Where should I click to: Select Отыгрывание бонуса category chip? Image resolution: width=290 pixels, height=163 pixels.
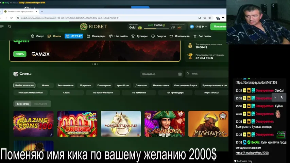pyautogui.click(x=186, y=85)
